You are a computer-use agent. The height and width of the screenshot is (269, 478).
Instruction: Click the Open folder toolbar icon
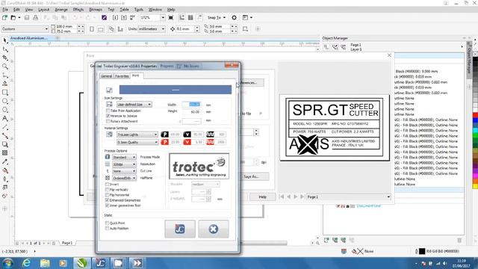point(13,18)
